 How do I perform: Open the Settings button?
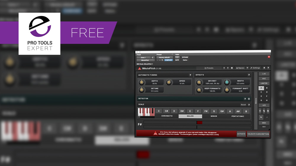tap(255, 68)
